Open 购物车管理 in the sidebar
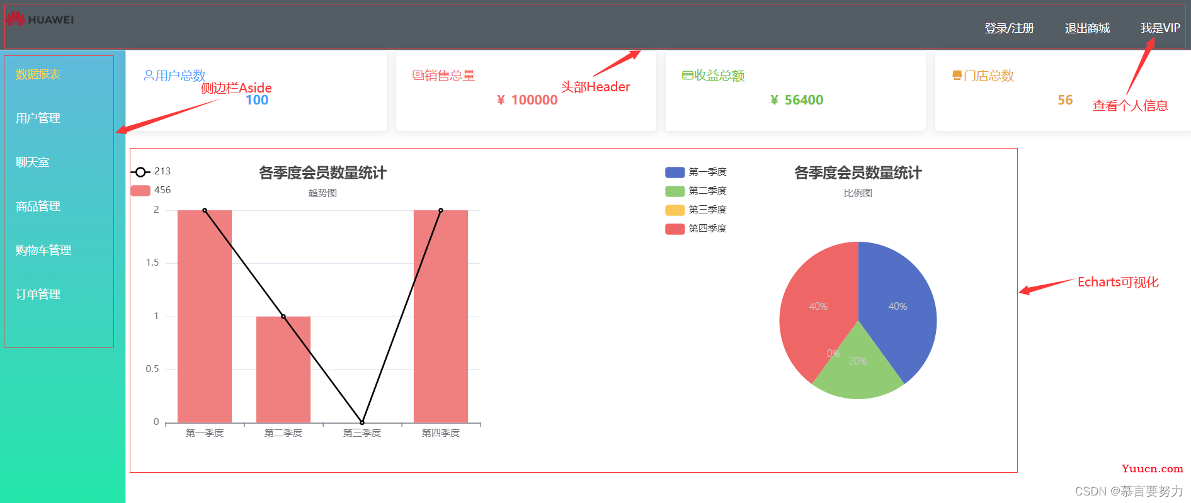Screen dimensions: 1191x503 [43, 251]
